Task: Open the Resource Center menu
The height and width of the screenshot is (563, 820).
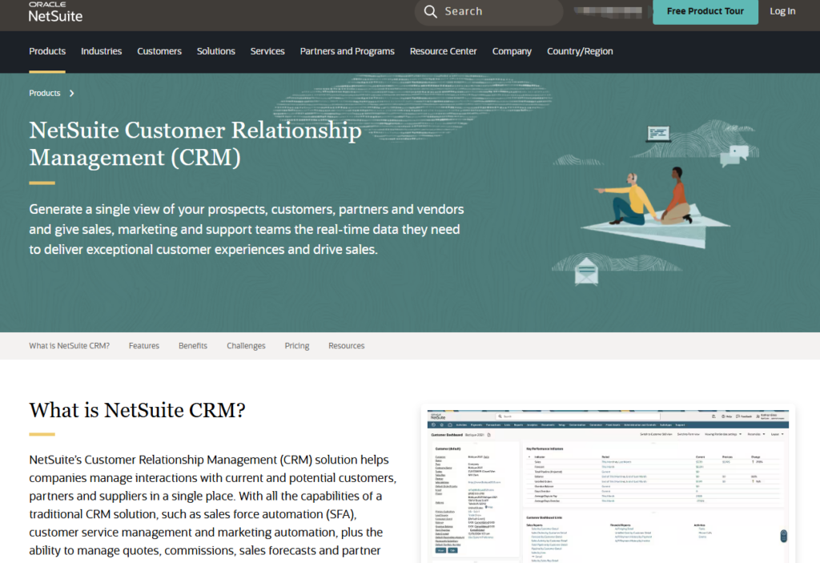Action: [x=443, y=51]
